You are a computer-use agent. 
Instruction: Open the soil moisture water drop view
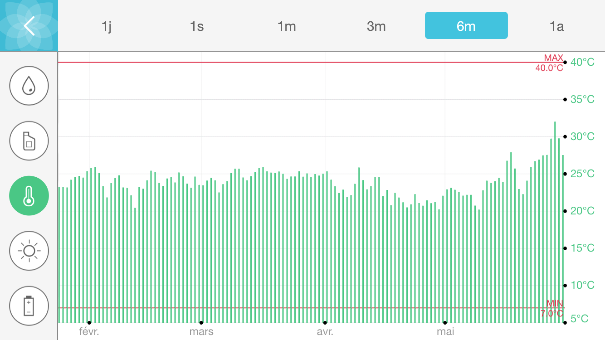tap(29, 86)
